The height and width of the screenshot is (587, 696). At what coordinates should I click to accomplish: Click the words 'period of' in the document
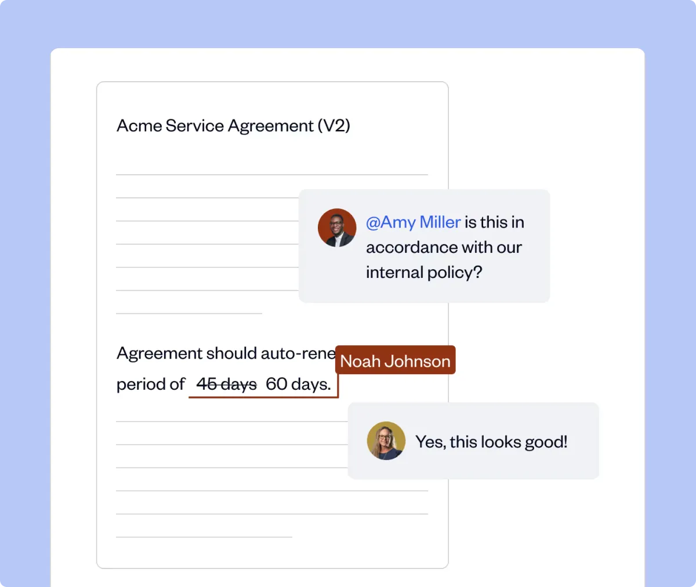[151, 384]
